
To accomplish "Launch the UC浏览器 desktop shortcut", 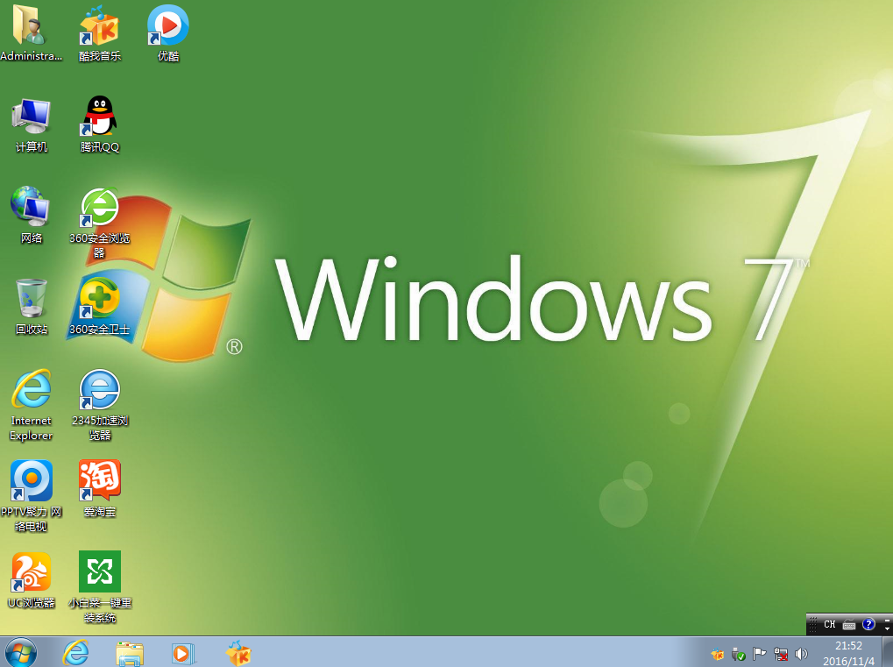I will click(x=32, y=580).
